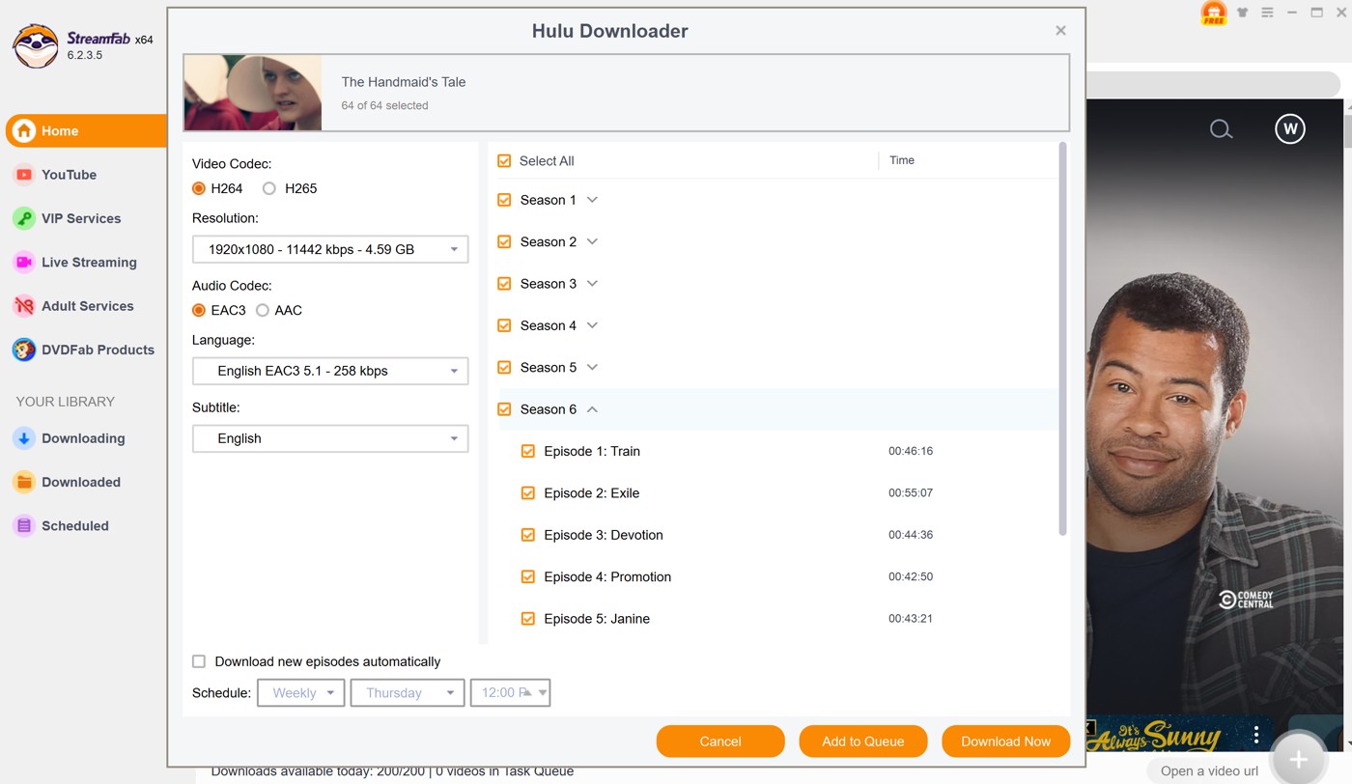Open the Weekly schedule dropdown
The width and height of the screenshot is (1352, 784).
point(300,692)
